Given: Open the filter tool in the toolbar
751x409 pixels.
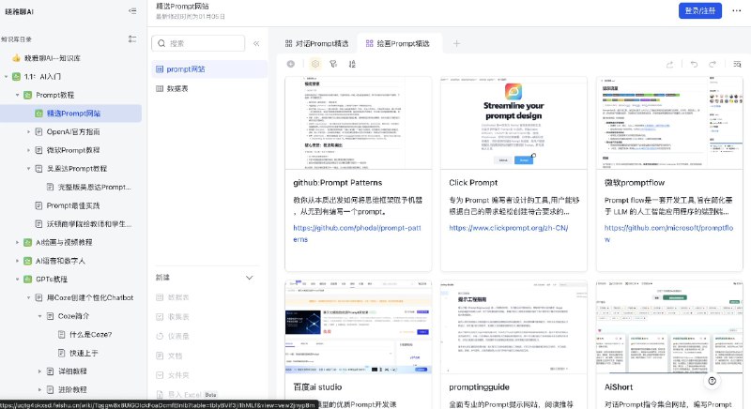Looking at the screenshot, I should pos(333,64).
